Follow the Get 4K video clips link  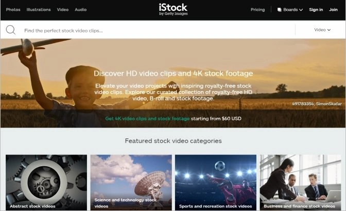click(x=147, y=118)
